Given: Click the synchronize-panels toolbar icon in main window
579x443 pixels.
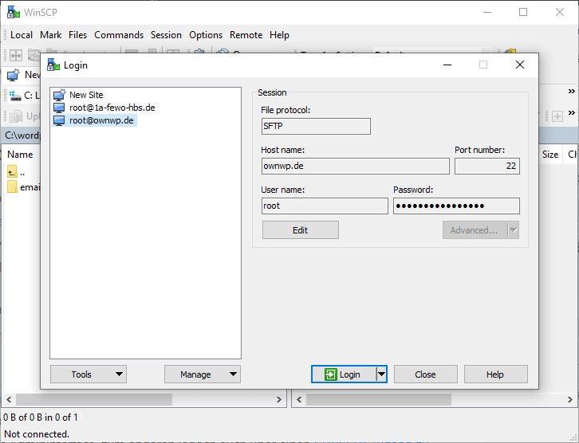Looking at the screenshot, I should [15, 56].
